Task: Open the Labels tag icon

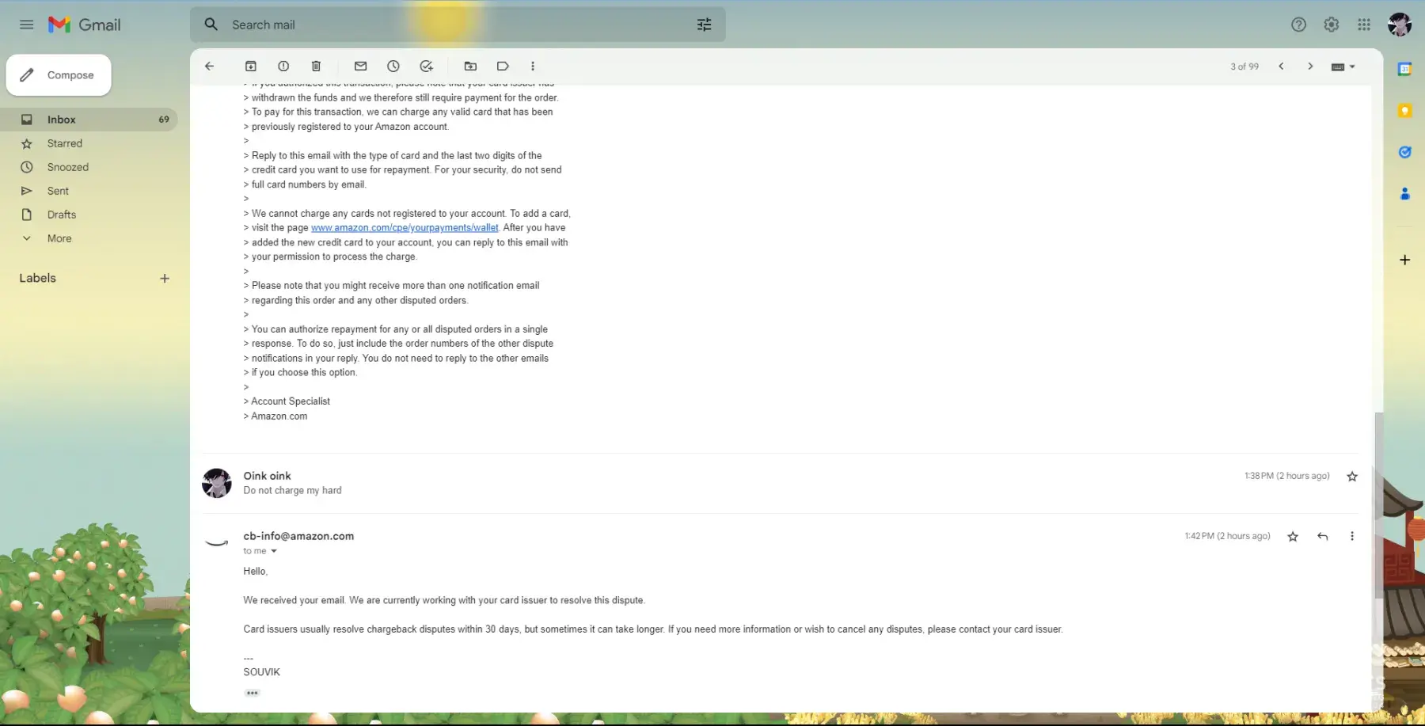Action: tap(503, 67)
